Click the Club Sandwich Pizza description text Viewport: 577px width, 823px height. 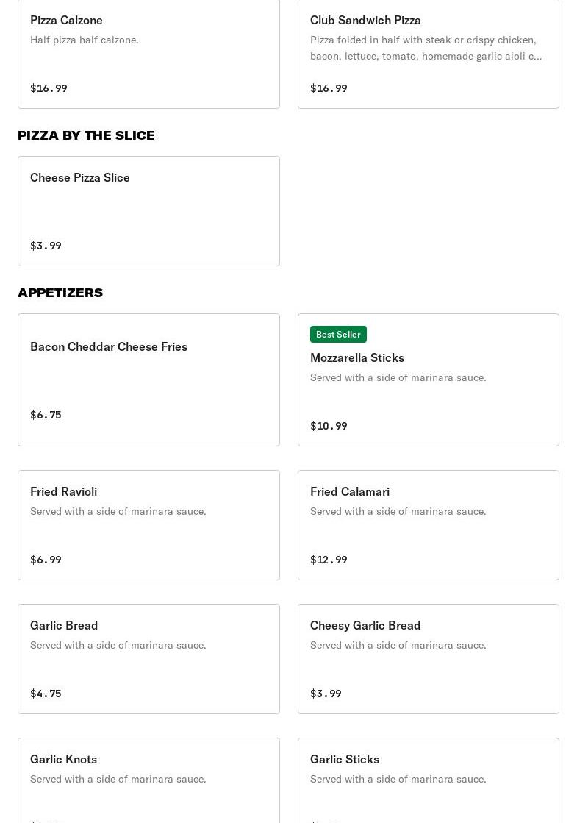(426, 48)
